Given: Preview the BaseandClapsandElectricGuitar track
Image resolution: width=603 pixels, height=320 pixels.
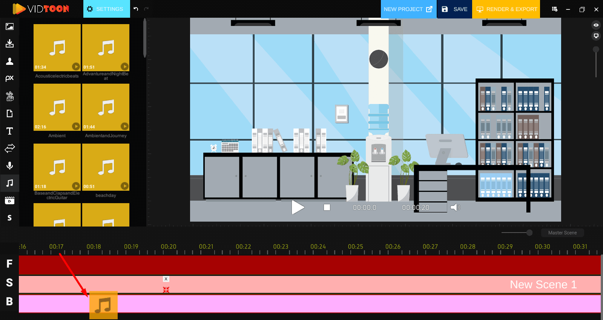Looking at the screenshot, I should 76,186.
